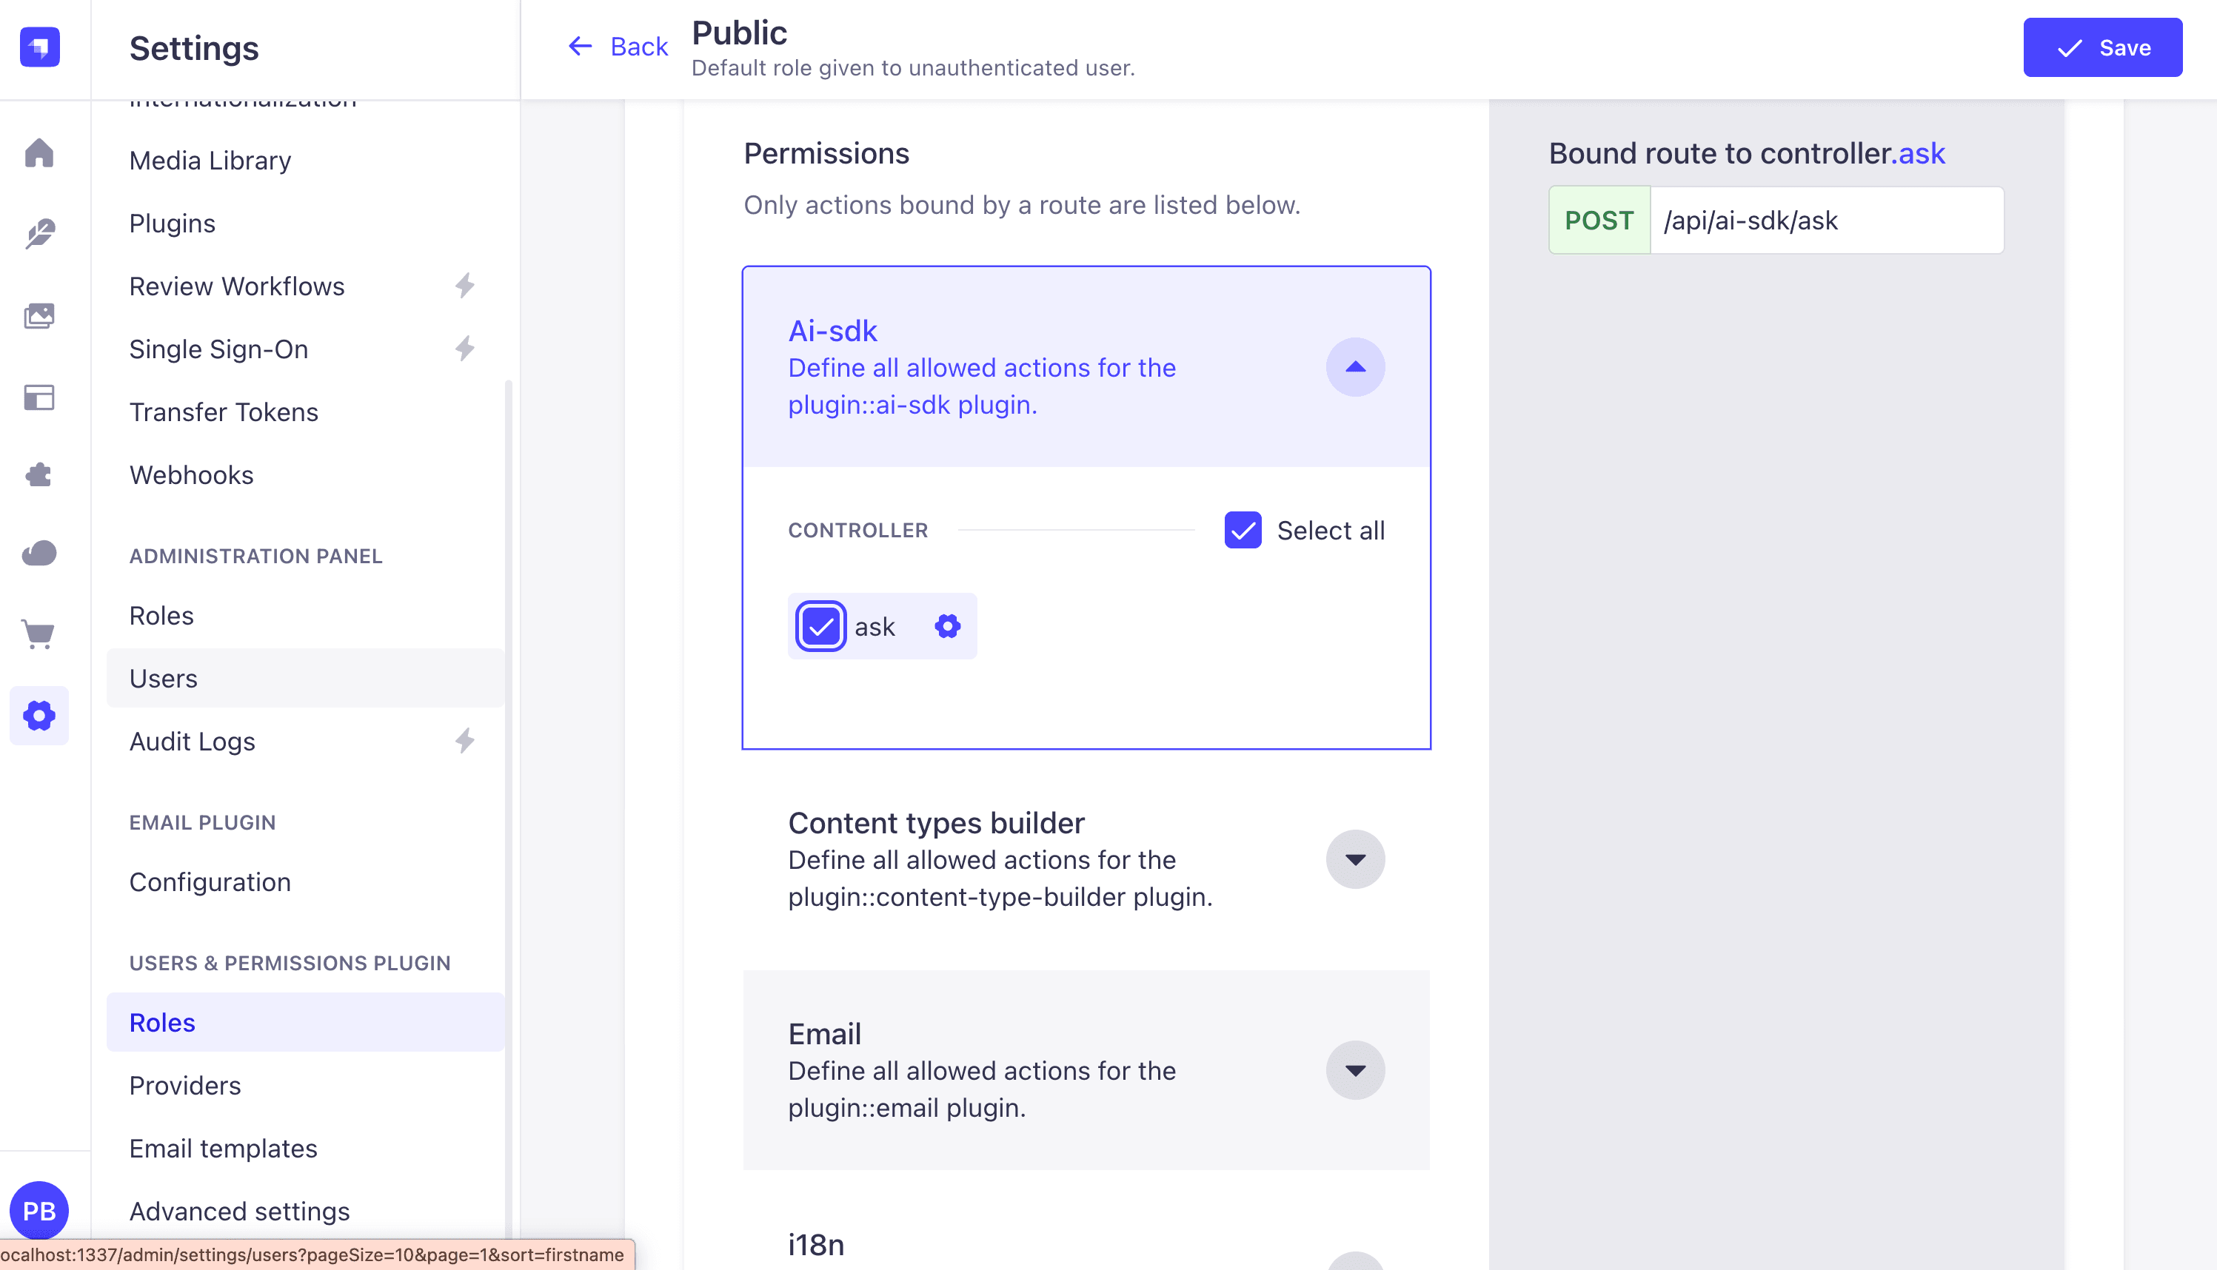Click lightning icon beside Single Sign-On

pyautogui.click(x=465, y=349)
